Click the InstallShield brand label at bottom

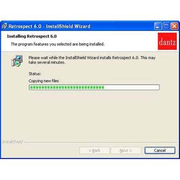point(13,142)
